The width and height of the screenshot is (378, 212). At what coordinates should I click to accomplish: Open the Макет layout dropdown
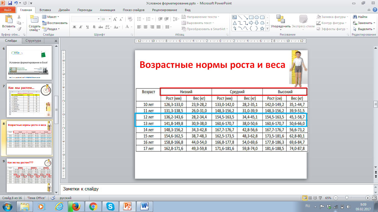pos(50,17)
